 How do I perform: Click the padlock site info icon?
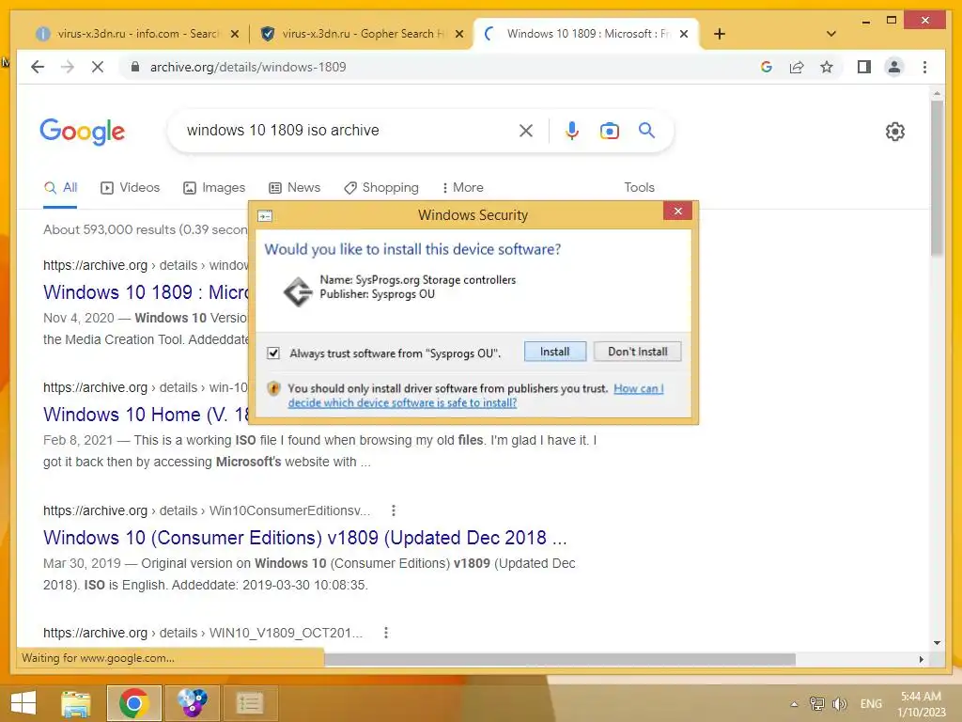[x=135, y=67]
